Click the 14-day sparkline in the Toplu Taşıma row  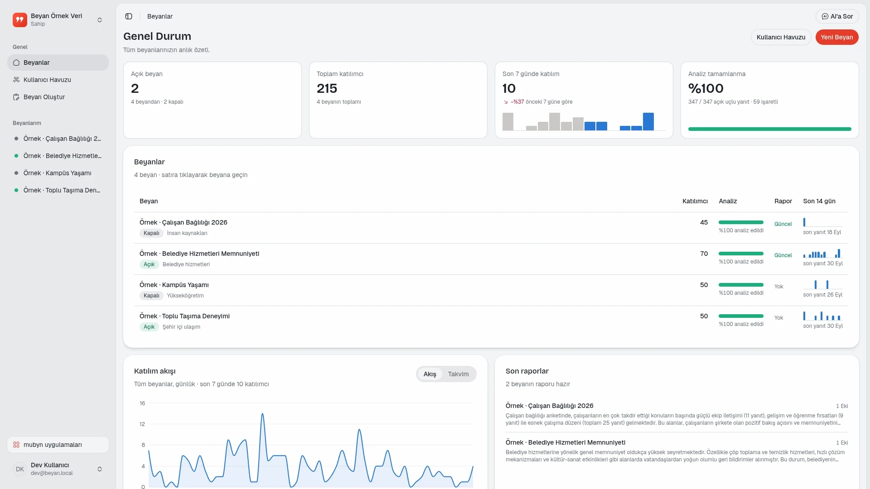[x=822, y=316]
